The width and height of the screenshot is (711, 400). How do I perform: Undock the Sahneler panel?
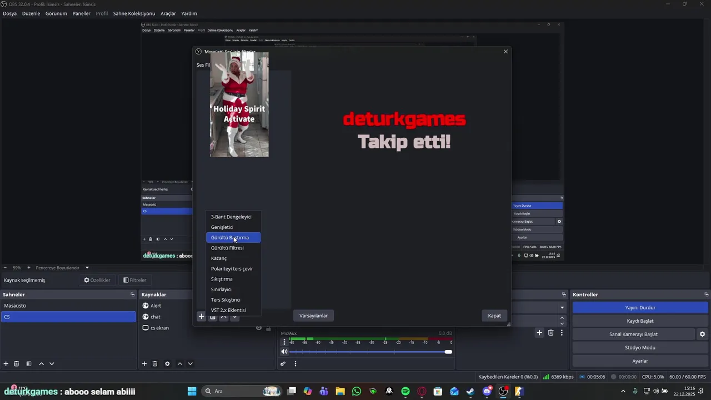tap(132, 294)
